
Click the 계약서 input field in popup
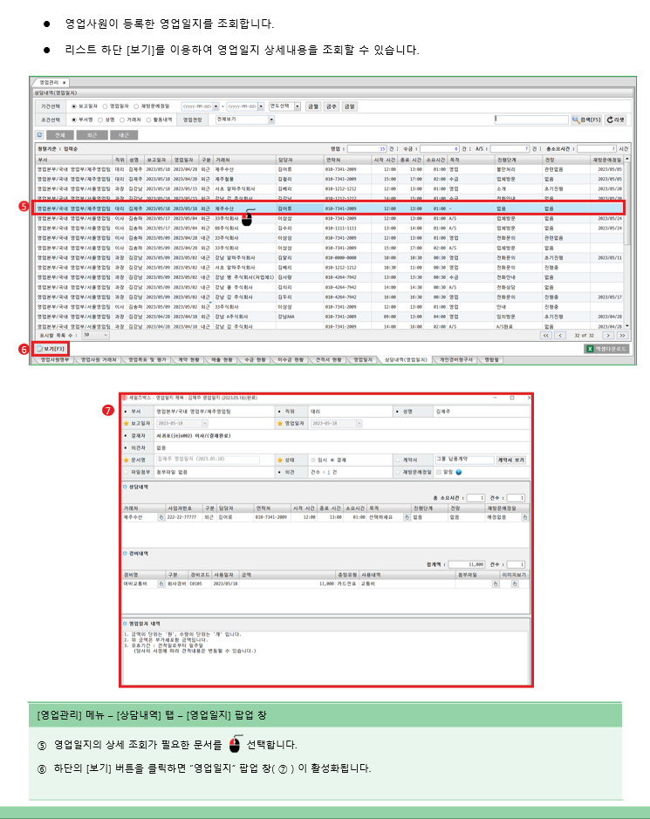click(x=464, y=460)
